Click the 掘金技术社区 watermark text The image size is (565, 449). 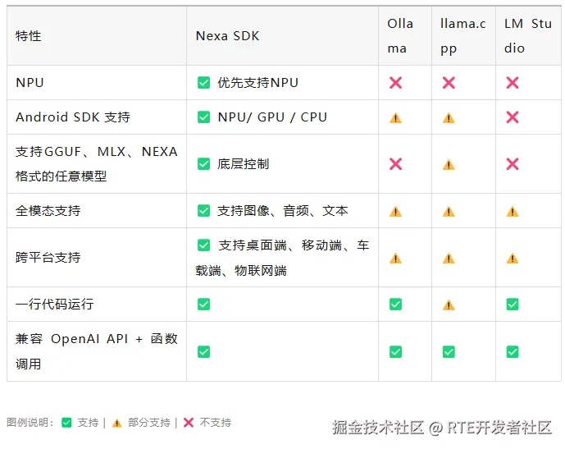(378, 427)
